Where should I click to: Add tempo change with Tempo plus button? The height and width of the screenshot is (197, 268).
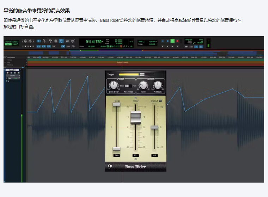point(26,60)
